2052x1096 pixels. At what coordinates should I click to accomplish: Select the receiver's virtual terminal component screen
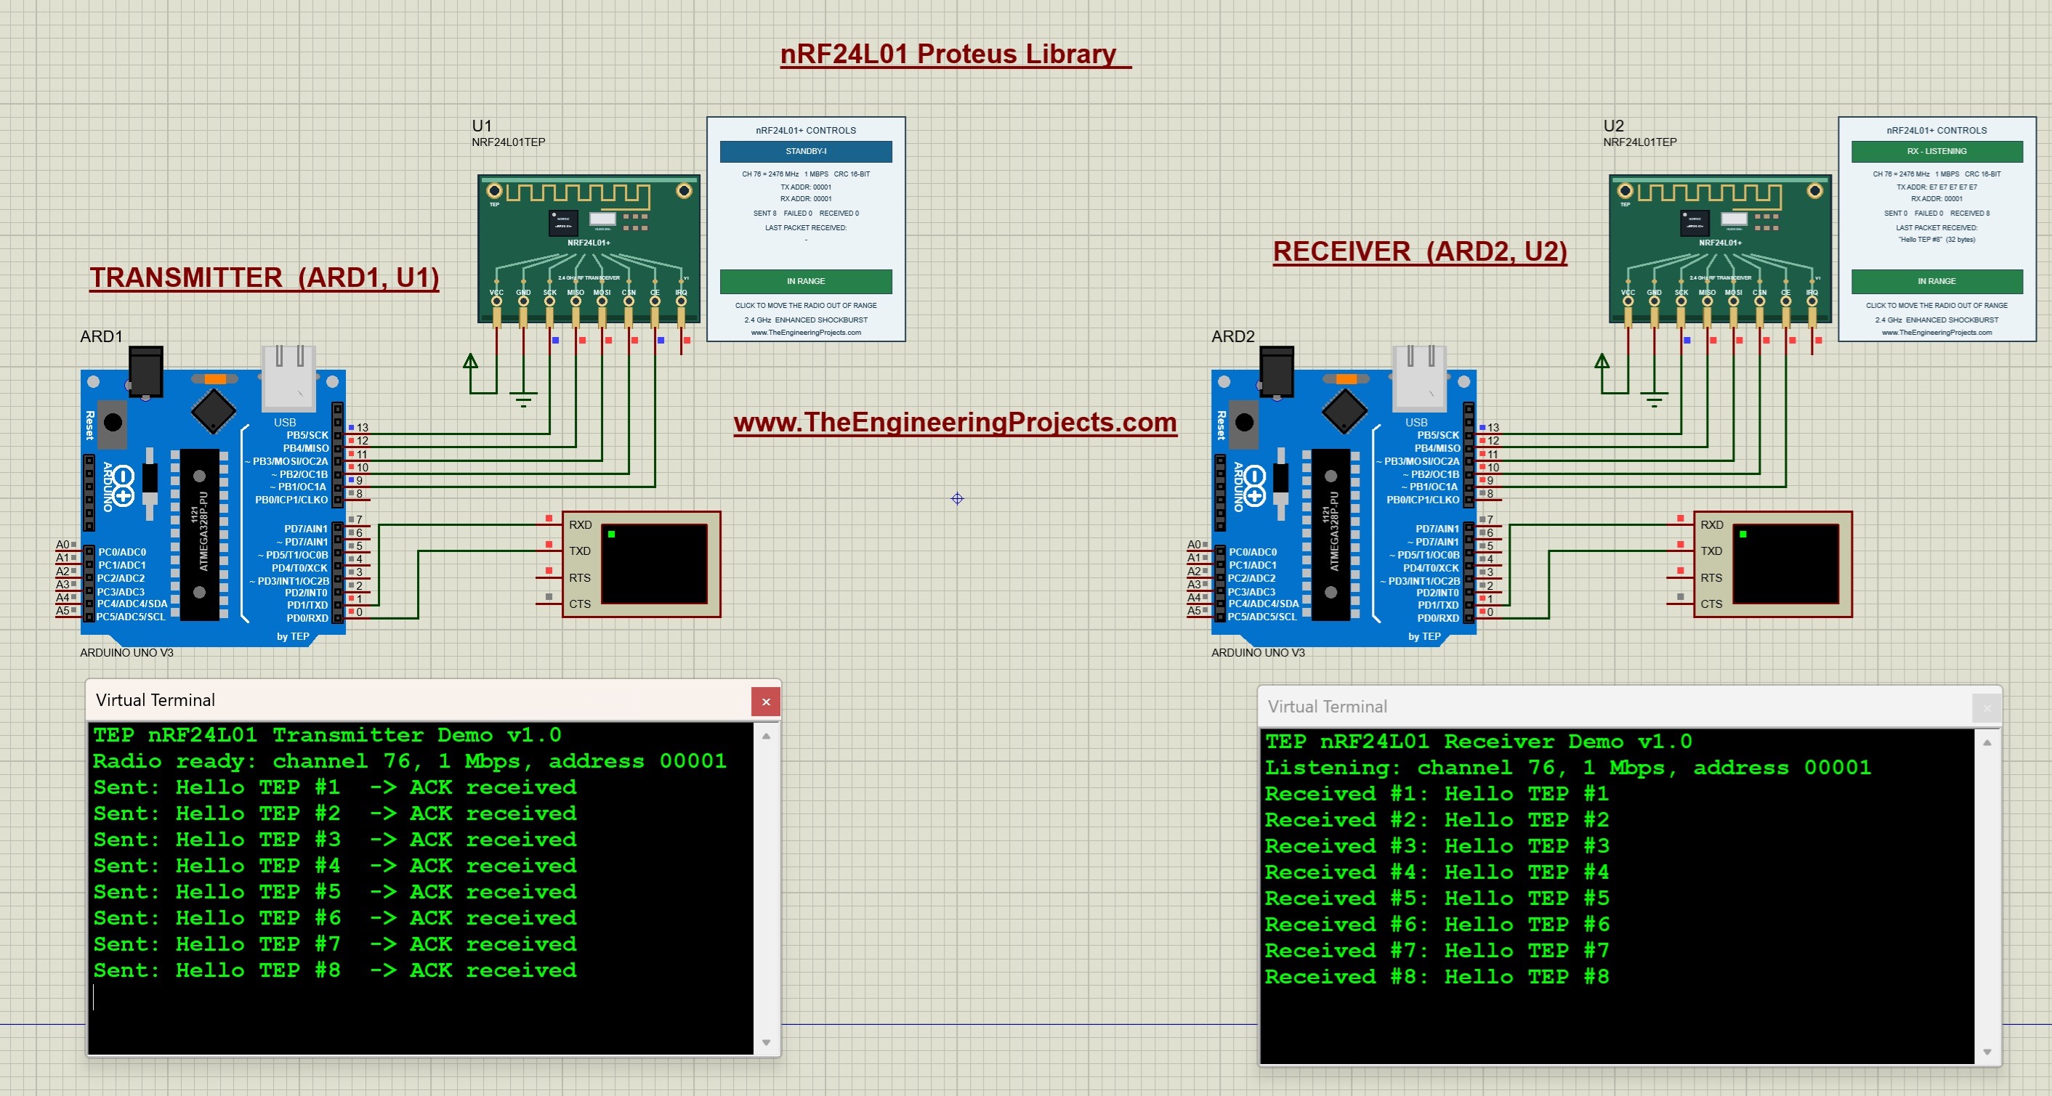coord(1786,563)
